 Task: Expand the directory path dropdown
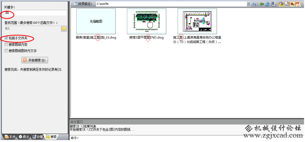pyautogui.click(x=248, y=4)
